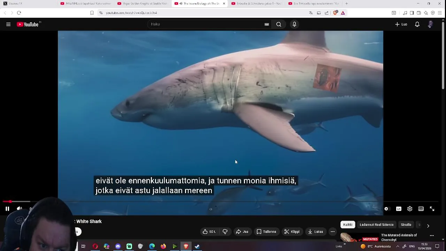
Task: Bookmark this page
Action: pyautogui.click(x=92, y=13)
